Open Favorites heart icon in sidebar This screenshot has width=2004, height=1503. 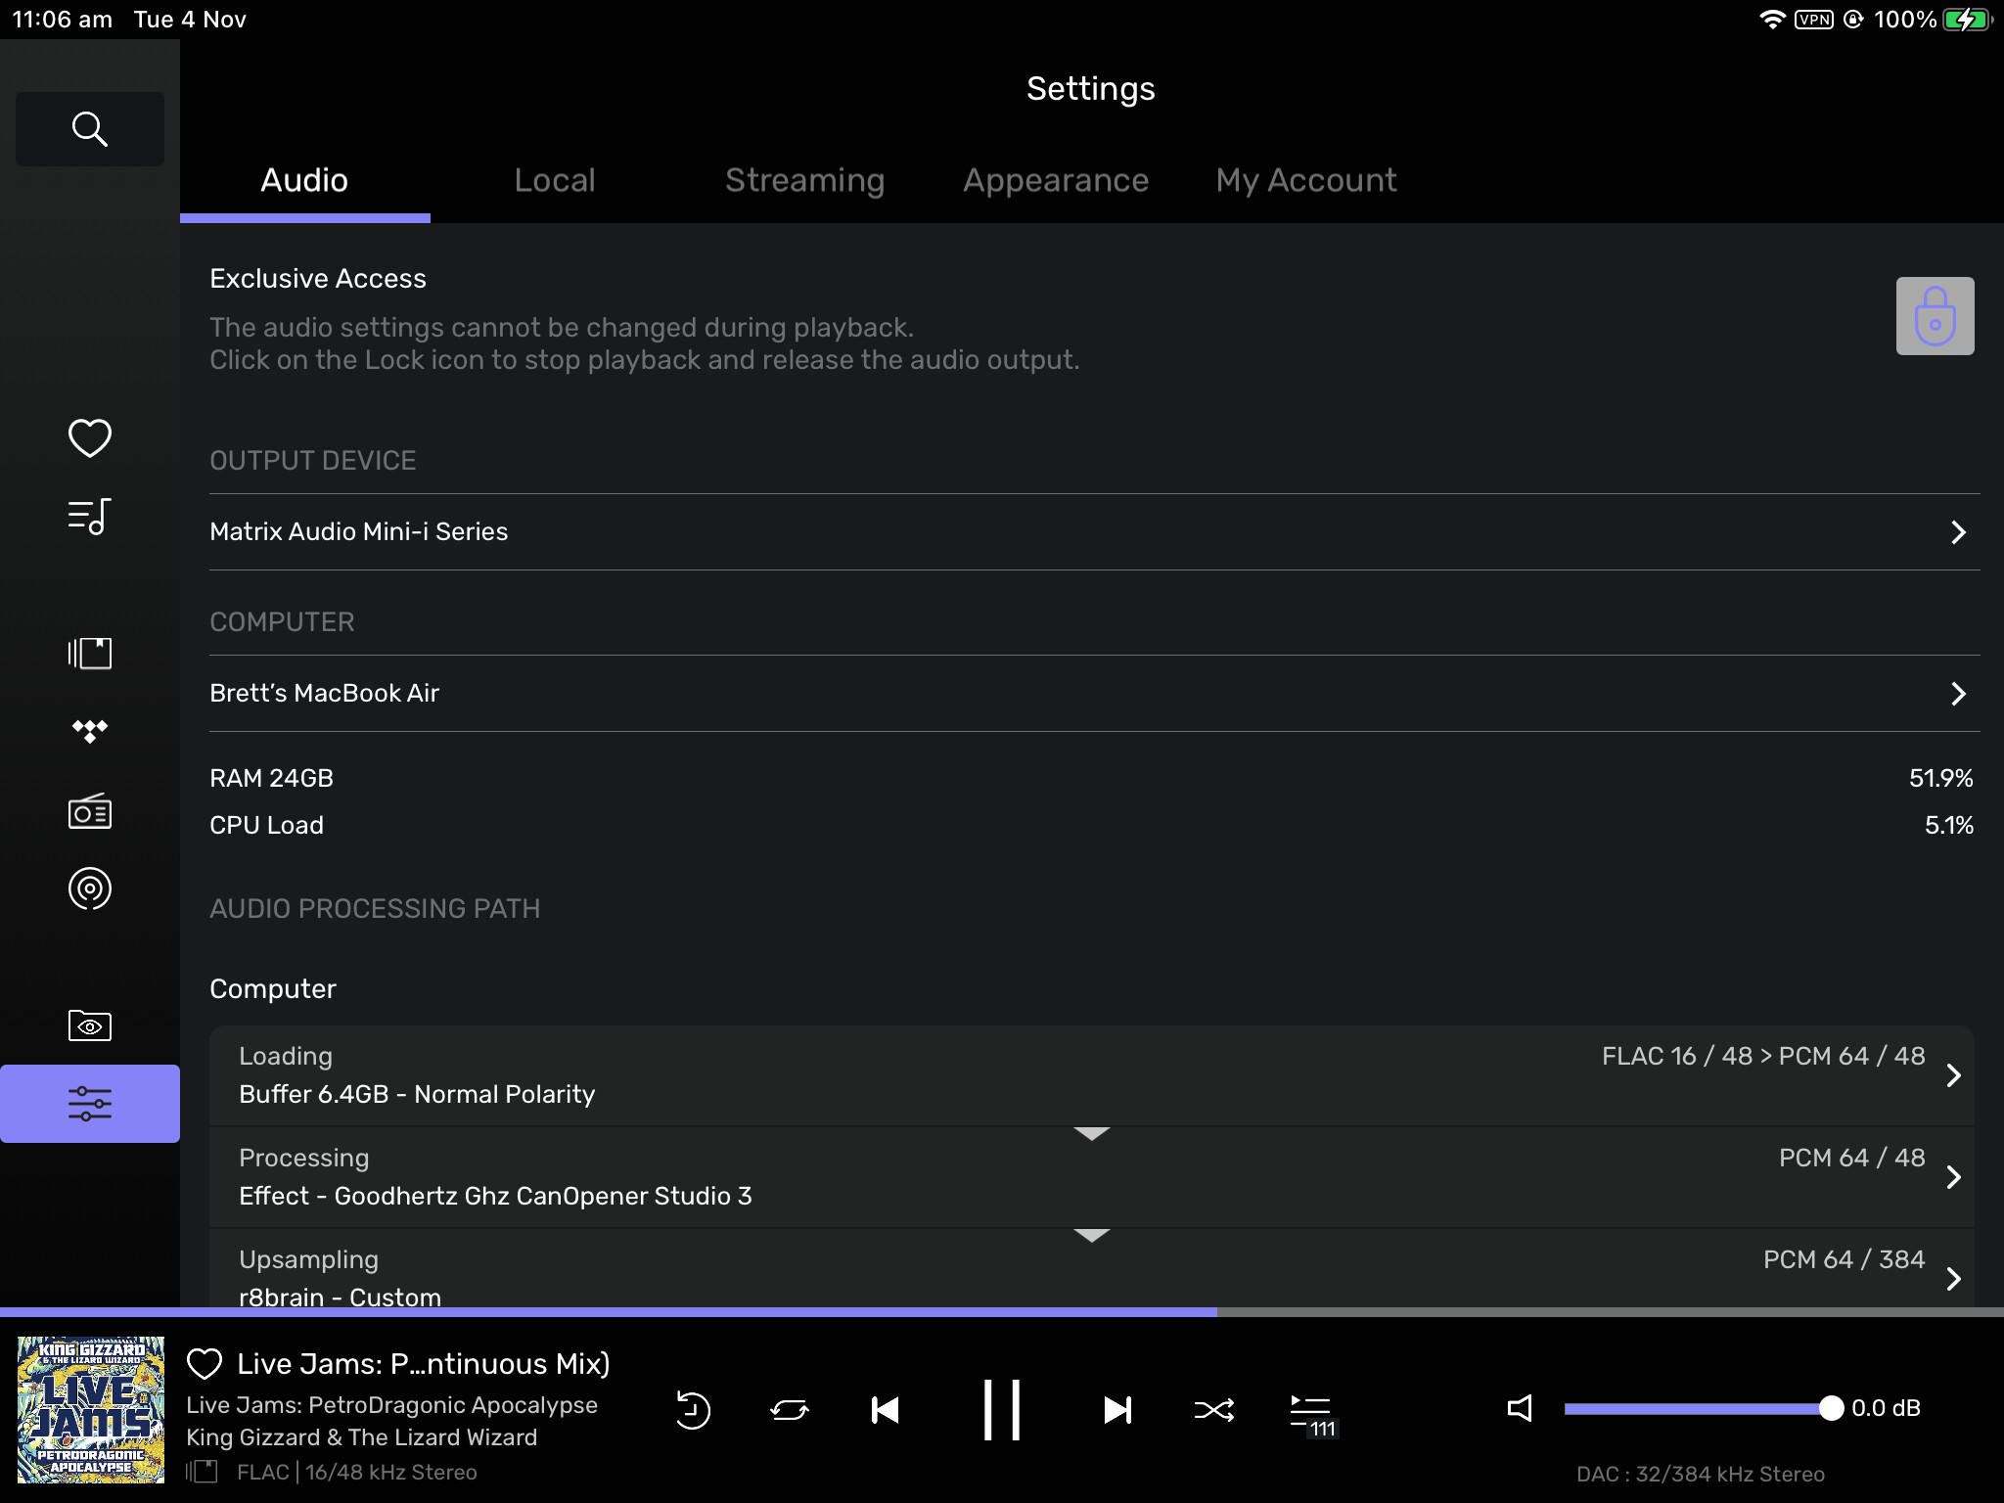[x=89, y=437]
